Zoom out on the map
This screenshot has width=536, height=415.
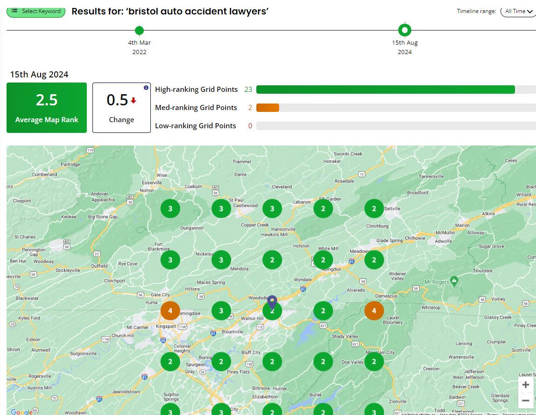525,400
